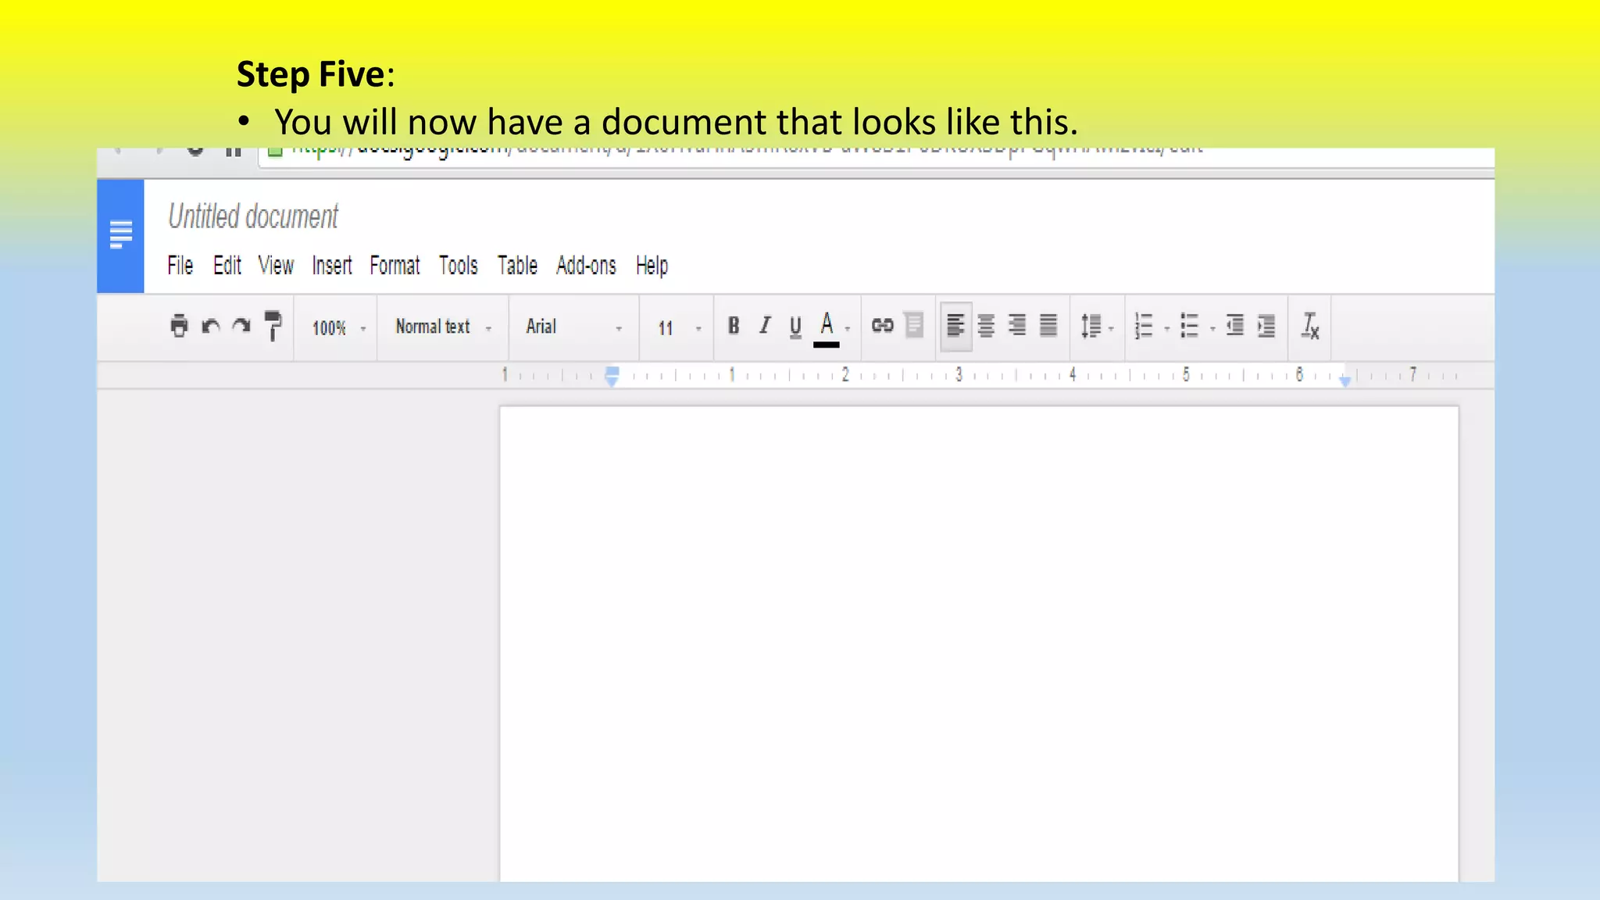The width and height of the screenshot is (1600, 900).
Task: Open the Table menu
Action: (517, 266)
